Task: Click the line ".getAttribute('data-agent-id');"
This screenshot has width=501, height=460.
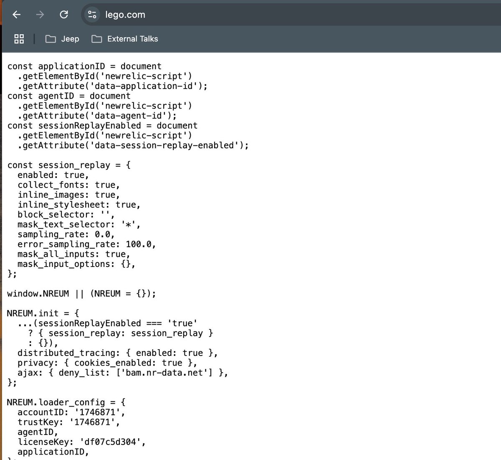Action: 97,116
